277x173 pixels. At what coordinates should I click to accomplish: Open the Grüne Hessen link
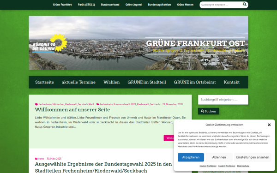pyautogui.click(x=185, y=5)
